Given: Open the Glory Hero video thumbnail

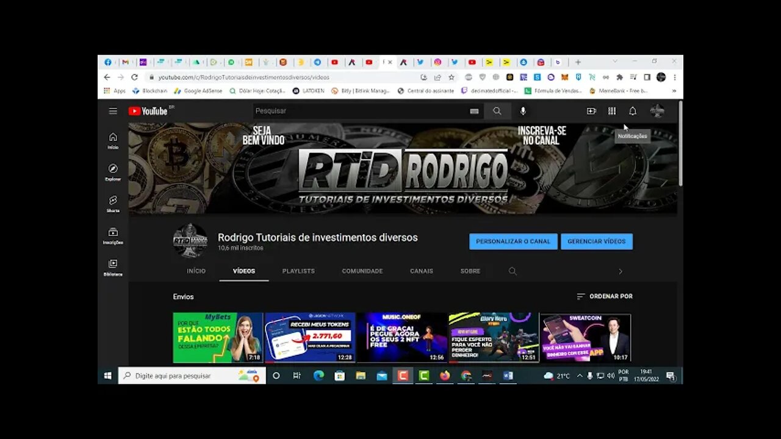Looking at the screenshot, I should (x=494, y=338).
